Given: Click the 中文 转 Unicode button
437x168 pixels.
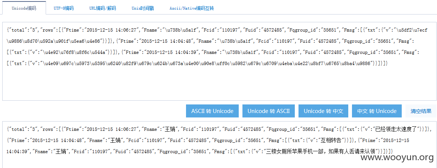Looking at the screenshot, I should coord(377,111).
